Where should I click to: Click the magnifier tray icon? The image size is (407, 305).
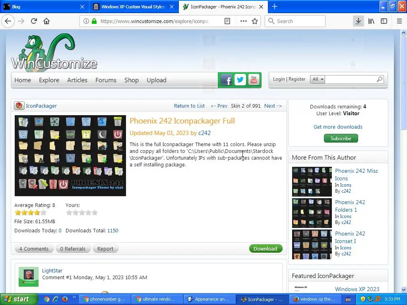[x=378, y=299]
